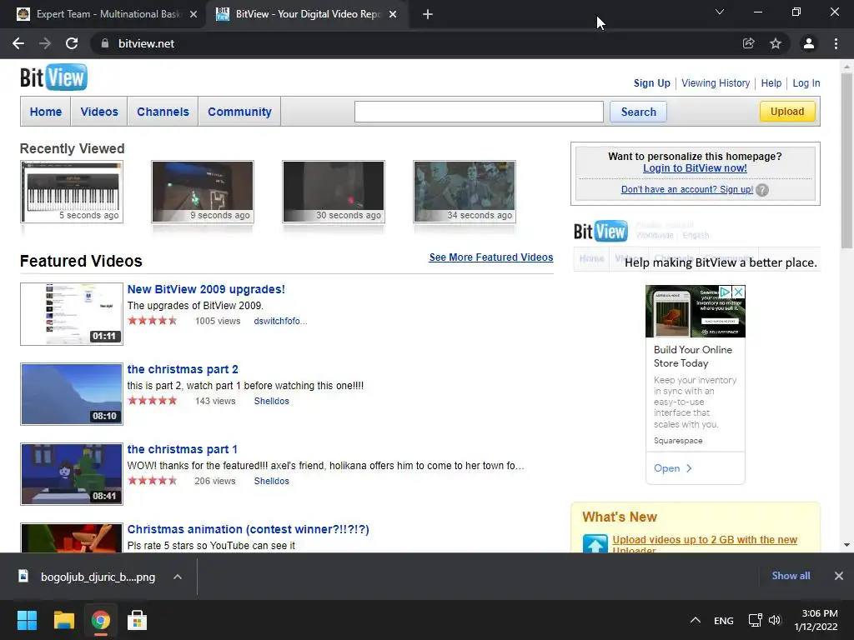
Task: Click Show all downloads
Action: pyautogui.click(x=791, y=576)
